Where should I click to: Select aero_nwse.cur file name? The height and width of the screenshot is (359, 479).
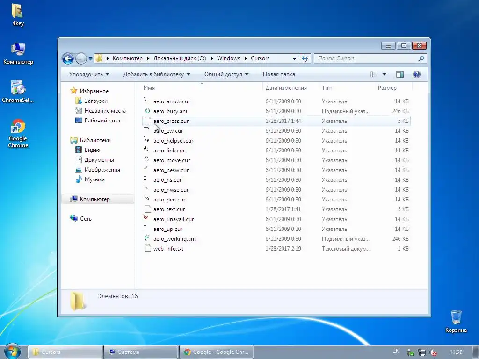pos(171,190)
